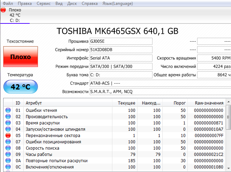The width and height of the screenshot is (231, 172).
Task: Click blue status icon for Включения/отключения
Action: pyautogui.click(x=8, y=167)
